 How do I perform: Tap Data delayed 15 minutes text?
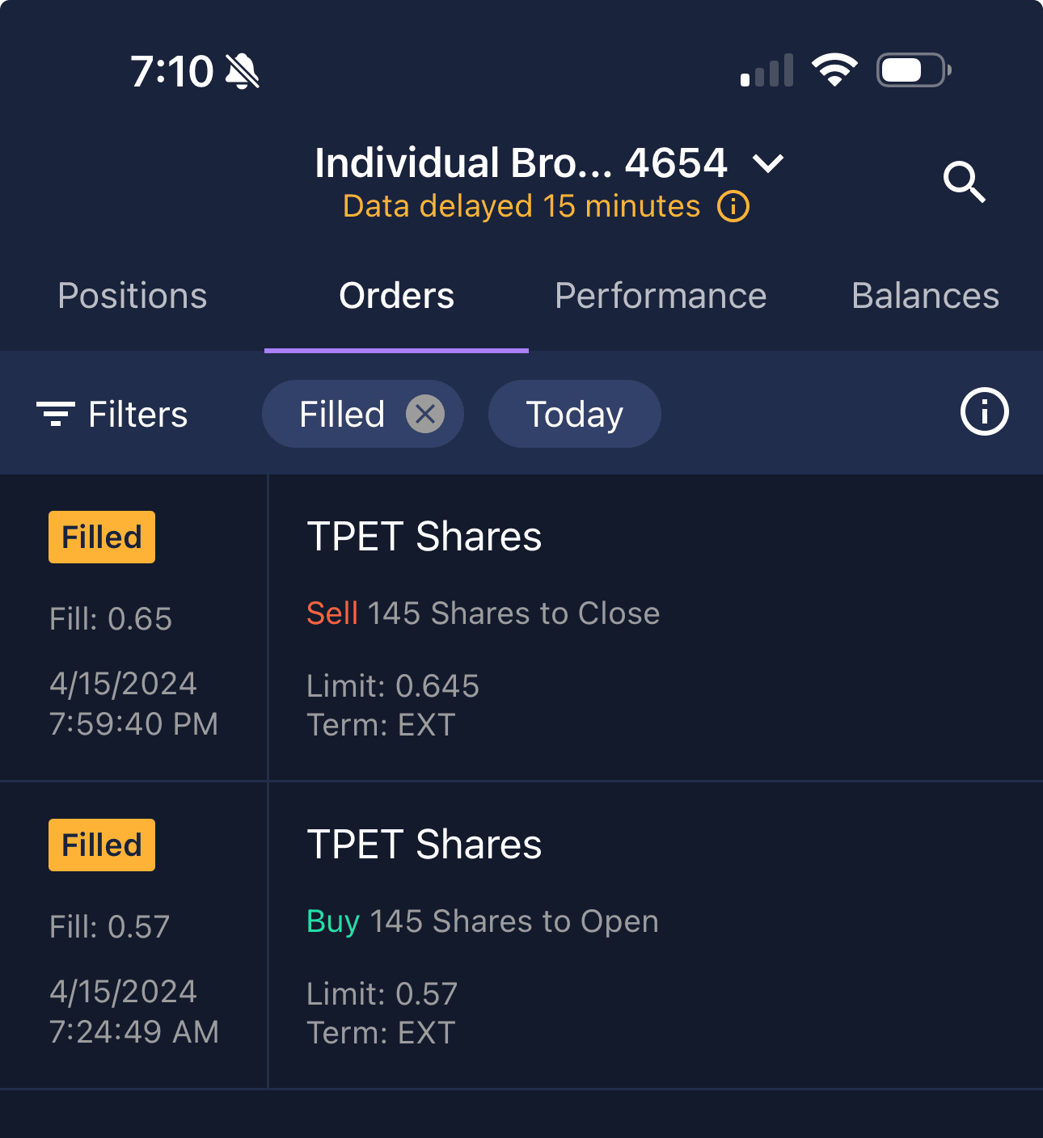point(521,207)
